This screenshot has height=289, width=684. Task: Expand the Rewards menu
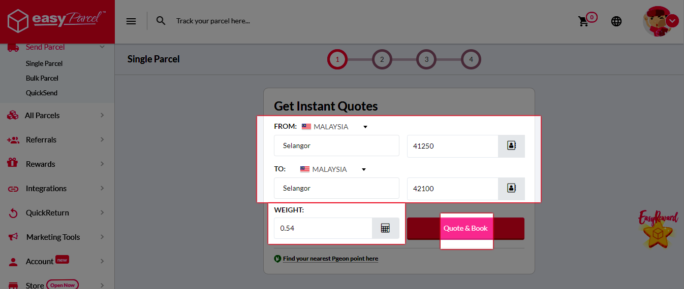pos(102,164)
